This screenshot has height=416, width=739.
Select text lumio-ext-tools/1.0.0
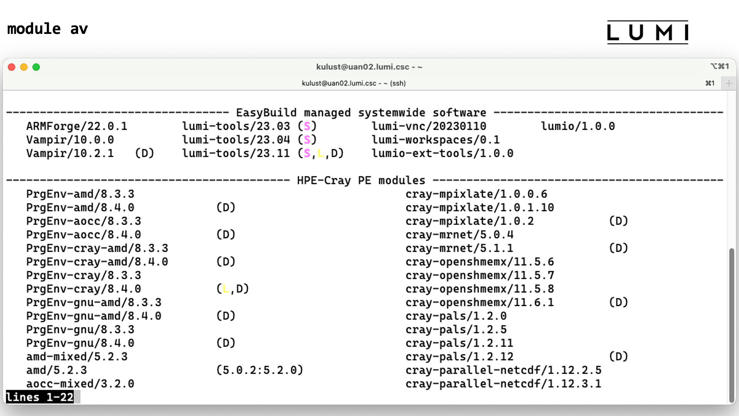(442, 153)
